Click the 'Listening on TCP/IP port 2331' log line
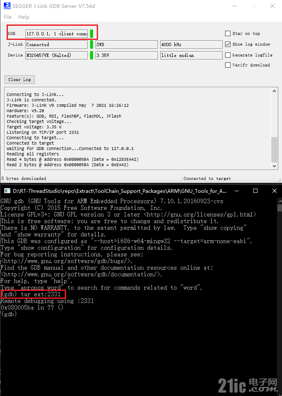 pos(43,132)
